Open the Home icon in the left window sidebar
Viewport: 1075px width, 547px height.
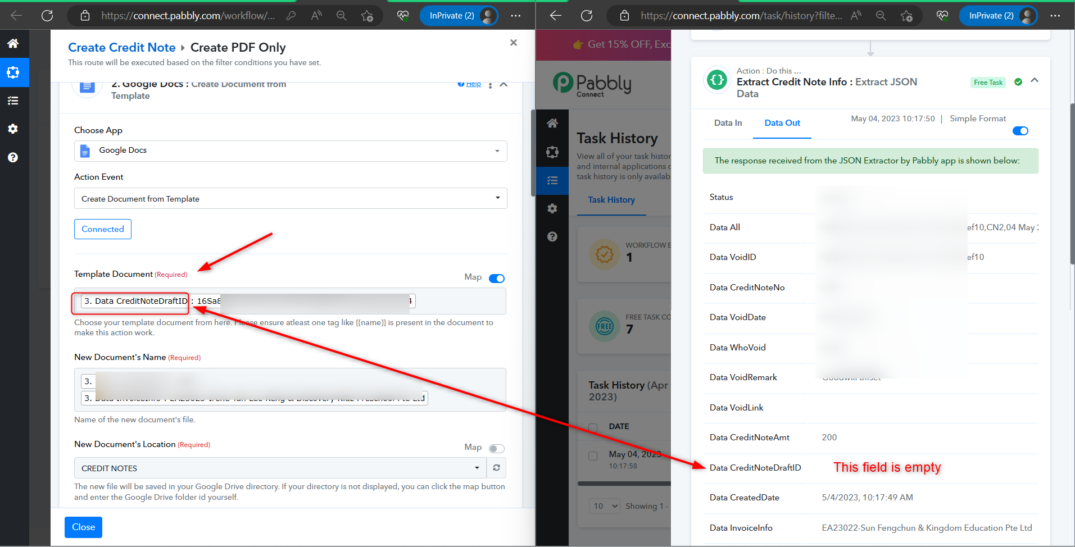click(x=13, y=43)
